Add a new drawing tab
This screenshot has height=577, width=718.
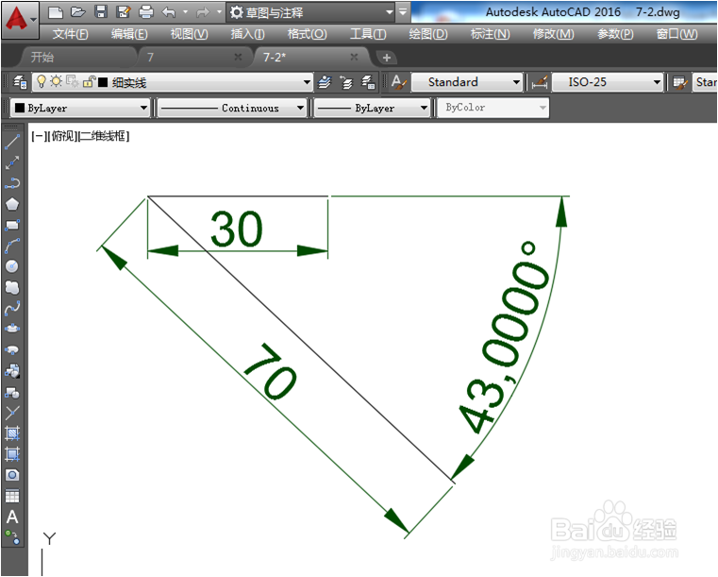[387, 58]
